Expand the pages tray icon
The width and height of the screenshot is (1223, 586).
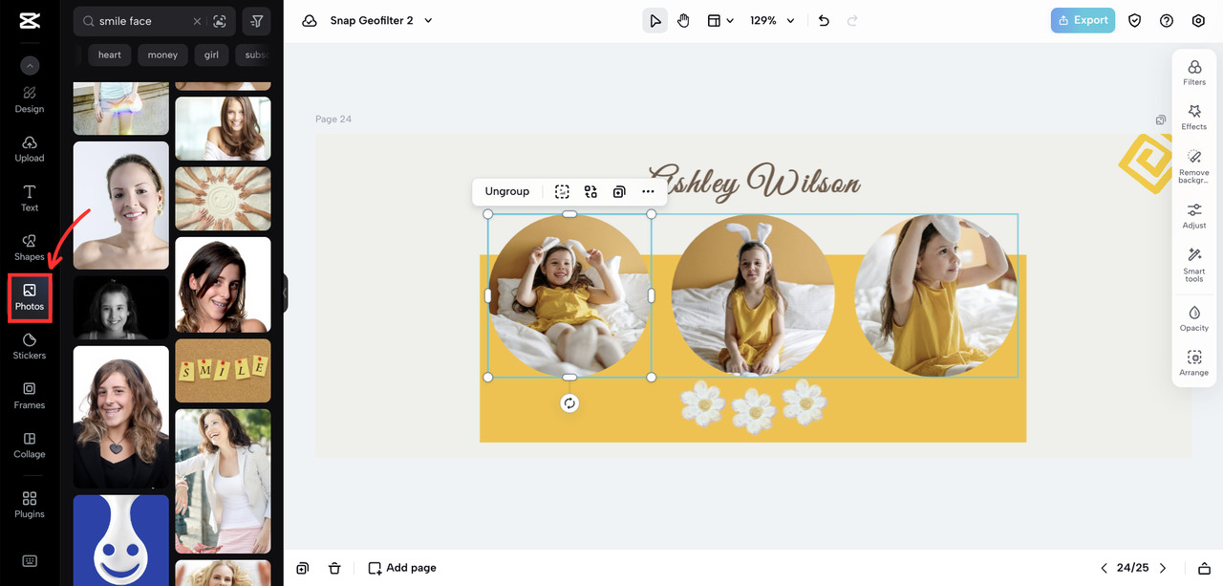[x=1204, y=568]
